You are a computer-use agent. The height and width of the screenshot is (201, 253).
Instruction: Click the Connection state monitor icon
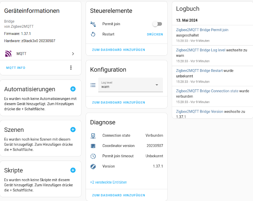pos(93,136)
